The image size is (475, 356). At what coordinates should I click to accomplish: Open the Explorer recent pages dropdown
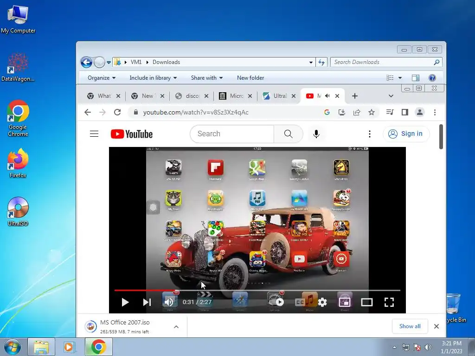point(109,63)
